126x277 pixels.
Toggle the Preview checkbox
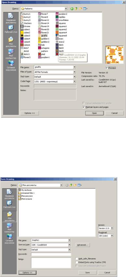click(x=106, y=68)
